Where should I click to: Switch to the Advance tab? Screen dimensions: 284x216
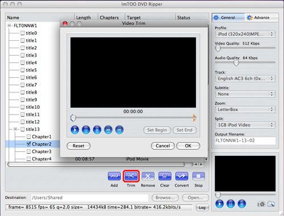pyautogui.click(x=261, y=18)
